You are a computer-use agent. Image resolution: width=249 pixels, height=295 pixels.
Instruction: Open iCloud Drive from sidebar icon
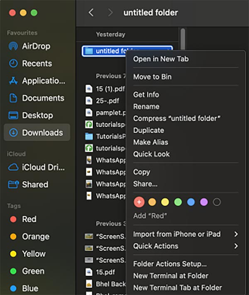[x=13, y=167]
